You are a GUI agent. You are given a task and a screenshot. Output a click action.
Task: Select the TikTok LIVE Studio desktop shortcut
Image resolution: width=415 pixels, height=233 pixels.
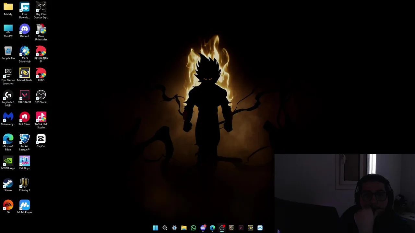tap(41, 121)
